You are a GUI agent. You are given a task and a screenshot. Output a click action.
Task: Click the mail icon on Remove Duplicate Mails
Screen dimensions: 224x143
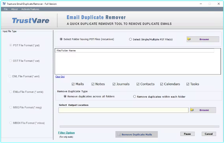(x=119, y=135)
